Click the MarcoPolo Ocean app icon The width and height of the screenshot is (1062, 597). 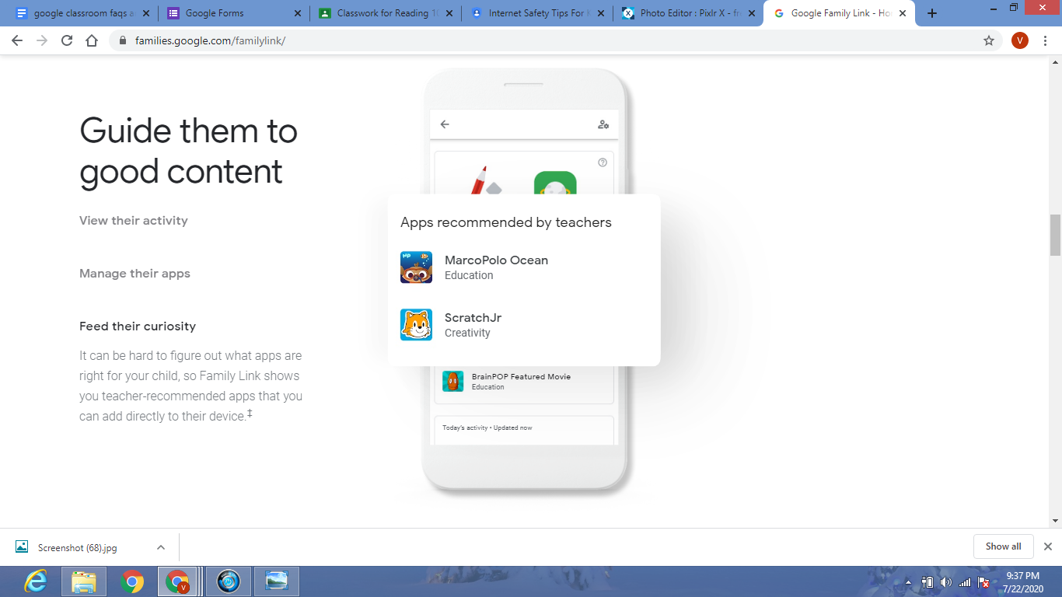point(416,267)
